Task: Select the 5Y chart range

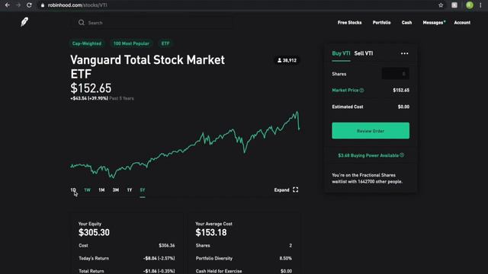Action: pos(143,190)
